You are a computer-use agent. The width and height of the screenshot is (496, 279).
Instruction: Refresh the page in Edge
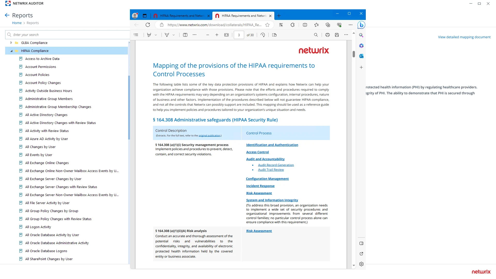coord(148,25)
